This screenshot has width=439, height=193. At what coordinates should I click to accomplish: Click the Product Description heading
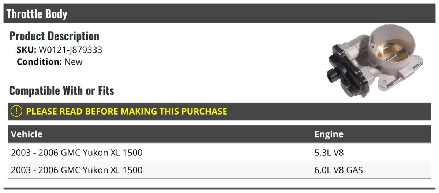point(54,36)
